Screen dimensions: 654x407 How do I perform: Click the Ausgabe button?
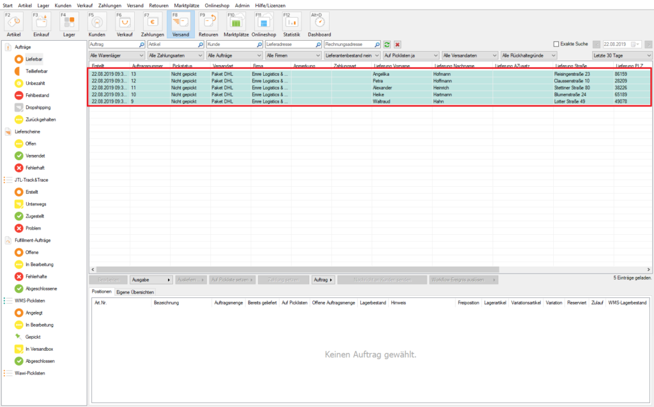pyautogui.click(x=151, y=280)
